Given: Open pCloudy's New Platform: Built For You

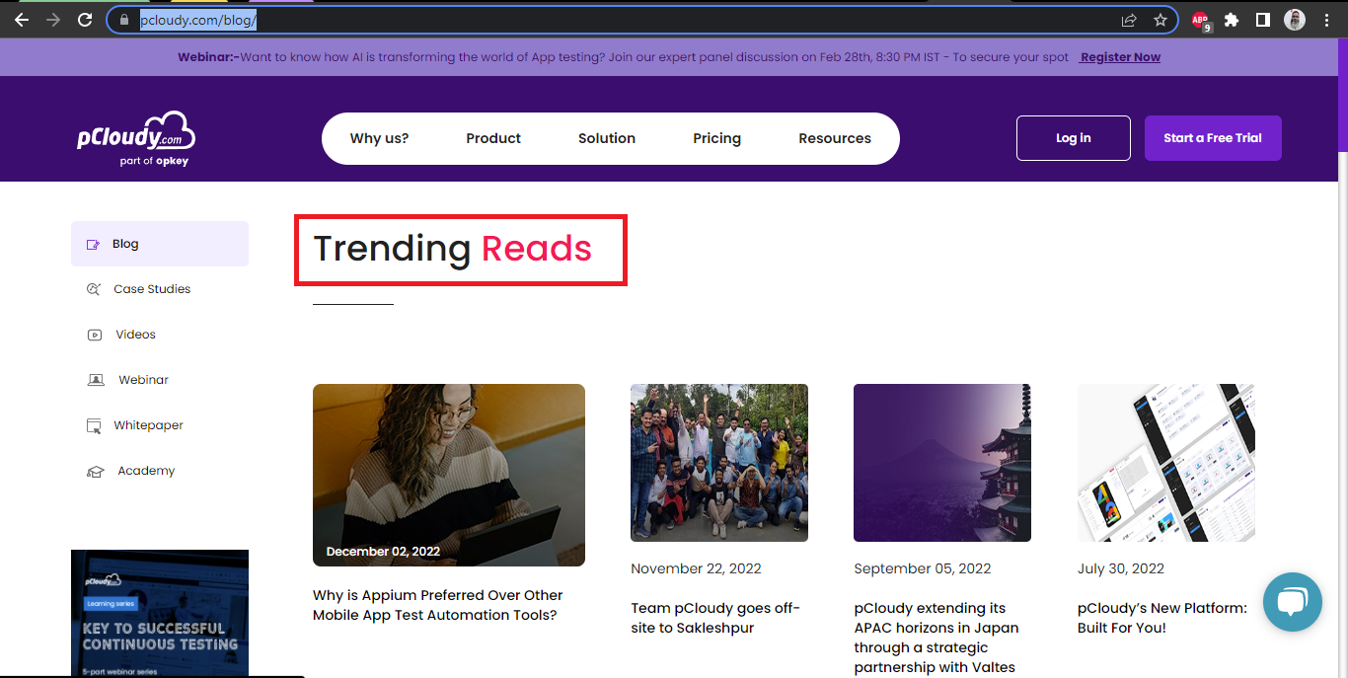Looking at the screenshot, I should (x=1162, y=618).
